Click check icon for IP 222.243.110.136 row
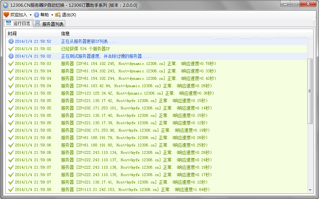 coord(11,167)
